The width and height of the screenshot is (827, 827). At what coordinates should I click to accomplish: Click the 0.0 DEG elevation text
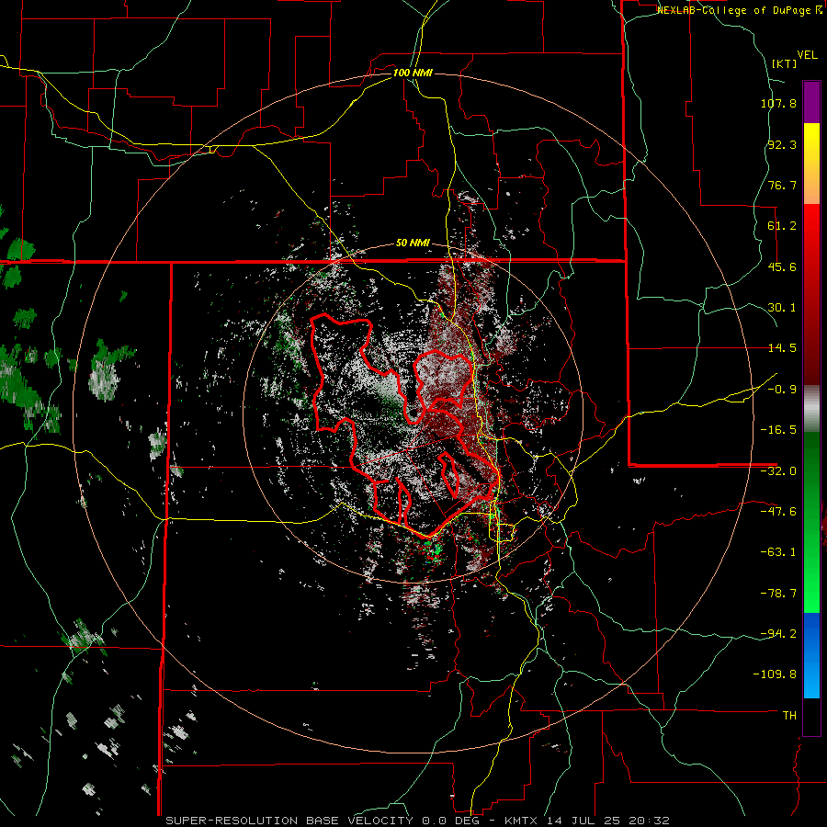pyautogui.click(x=457, y=821)
